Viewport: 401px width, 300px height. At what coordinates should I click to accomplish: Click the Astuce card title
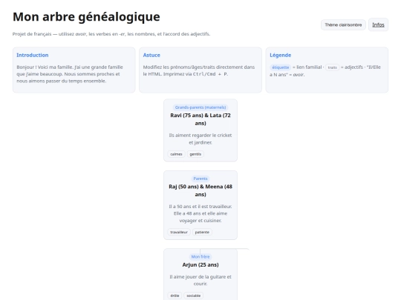151,55
